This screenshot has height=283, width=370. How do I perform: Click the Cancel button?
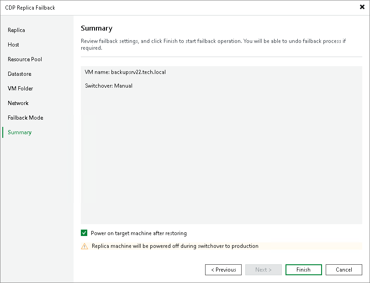(344, 269)
